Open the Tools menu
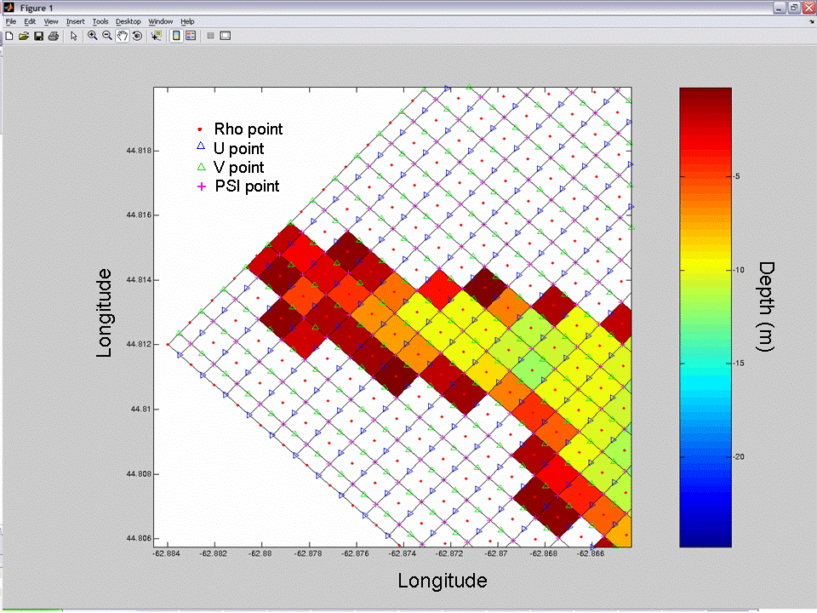This screenshot has height=613, width=817. [x=100, y=21]
